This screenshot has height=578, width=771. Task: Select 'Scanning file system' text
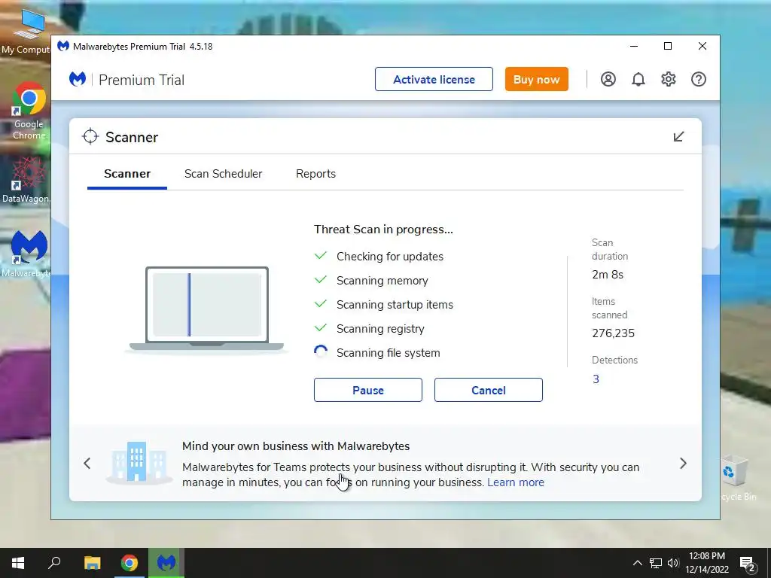point(389,353)
